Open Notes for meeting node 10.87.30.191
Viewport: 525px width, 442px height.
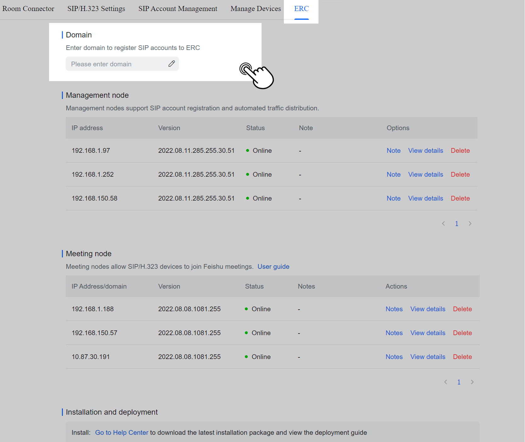coord(394,357)
